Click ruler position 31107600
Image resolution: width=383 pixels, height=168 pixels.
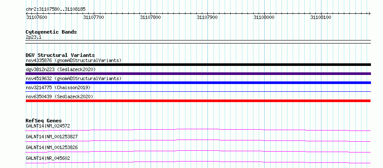(37, 17)
